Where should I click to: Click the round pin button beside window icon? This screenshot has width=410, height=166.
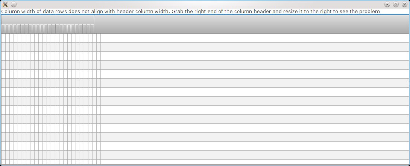(14, 4)
